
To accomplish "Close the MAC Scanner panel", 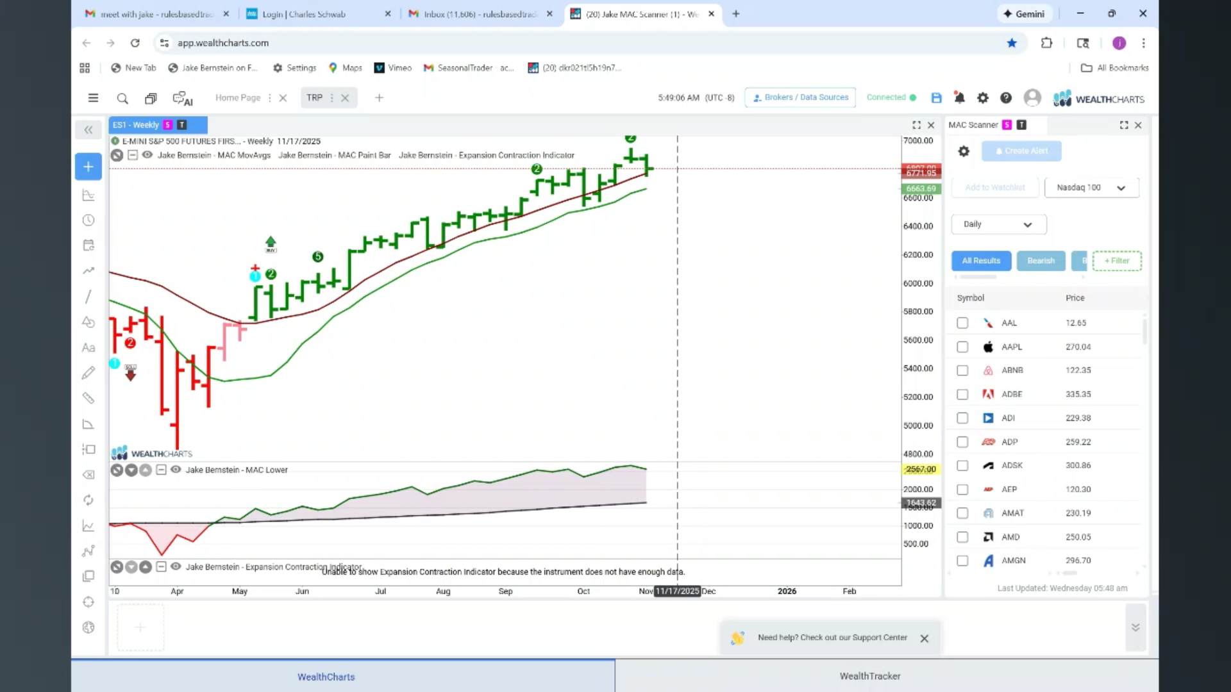I will click(x=1138, y=125).
